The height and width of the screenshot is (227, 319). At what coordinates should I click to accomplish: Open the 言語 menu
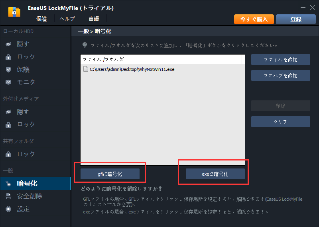point(93,19)
